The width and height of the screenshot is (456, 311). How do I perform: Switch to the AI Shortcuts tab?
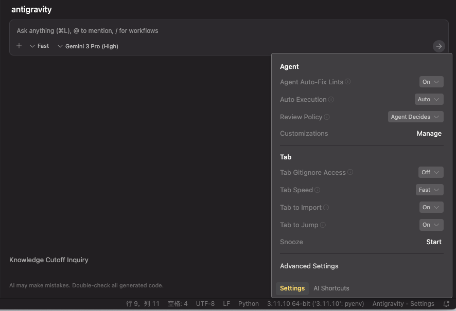(331, 288)
